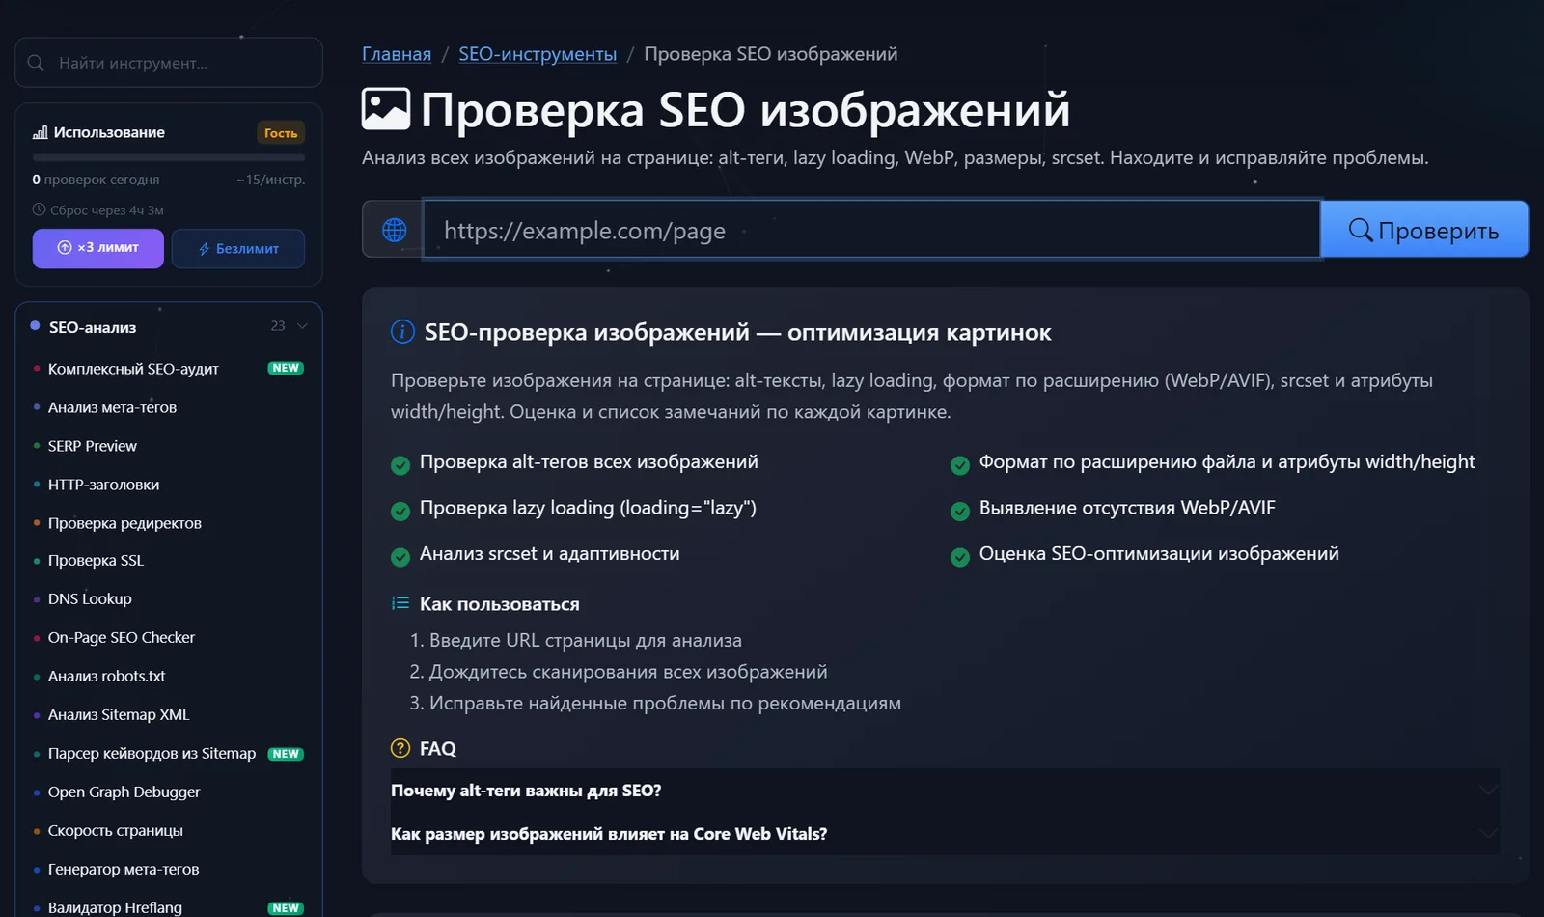This screenshot has height=917, width=1544.
Task: Expand FAQ about Core Web Vitals
Action: tap(945, 834)
